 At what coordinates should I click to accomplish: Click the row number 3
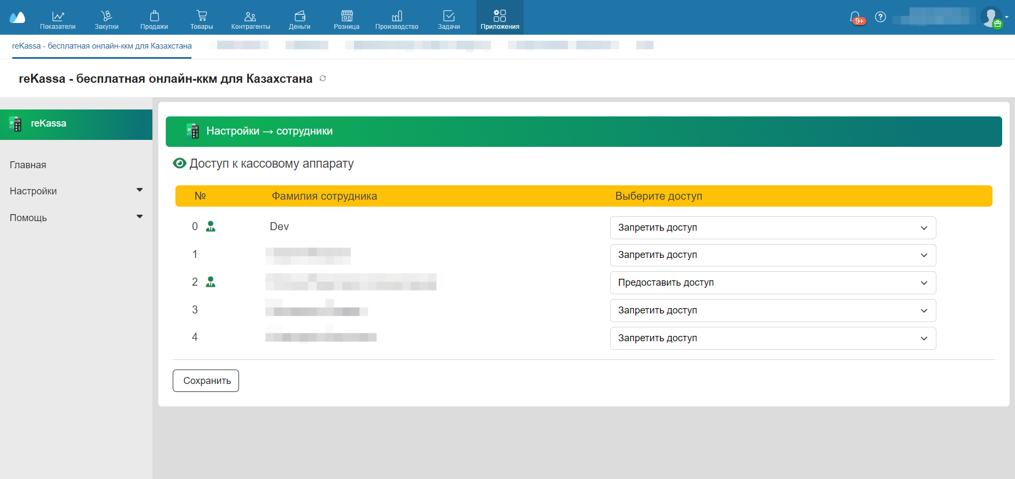[x=195, y=310]
